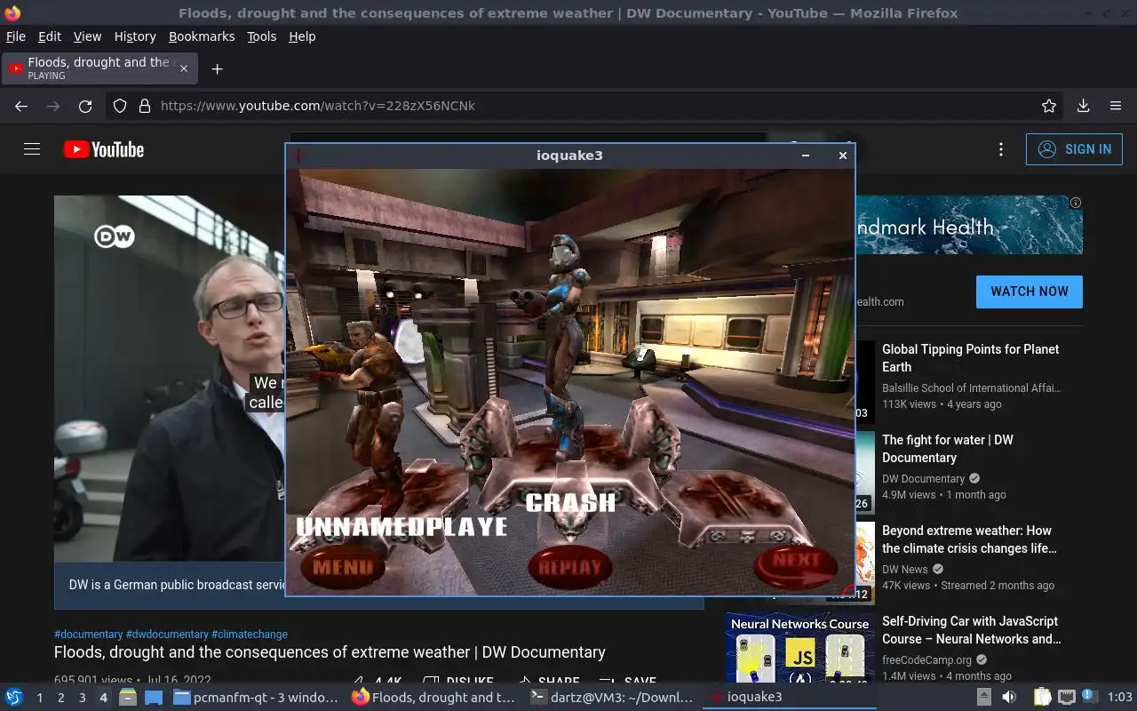Screen dimensions: 1137x711
Task: Open the History menu
Action: click(x=135, y=36)
